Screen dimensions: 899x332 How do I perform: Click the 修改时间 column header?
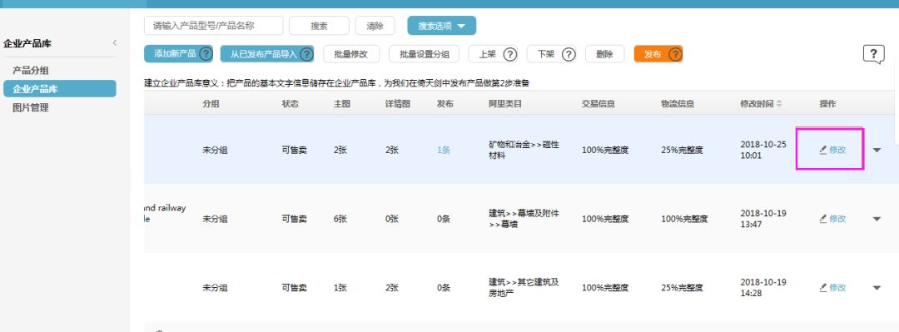point(757,104)
